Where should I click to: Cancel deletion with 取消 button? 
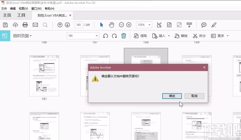(x=194, y=96)
